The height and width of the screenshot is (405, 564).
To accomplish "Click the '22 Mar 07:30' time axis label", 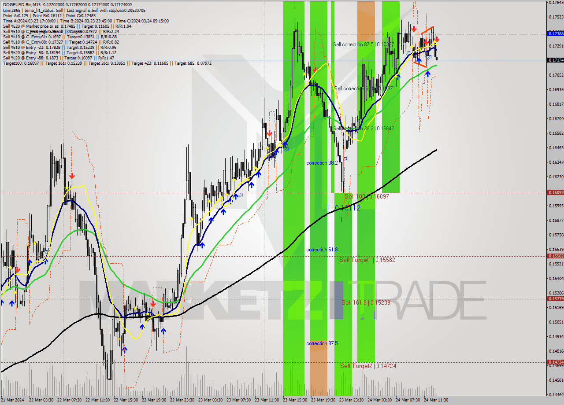I will point(69,400).
